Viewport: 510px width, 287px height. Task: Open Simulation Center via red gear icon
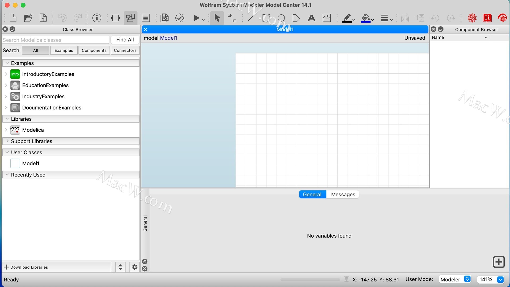pyautogui.click(x=502, y=18)
